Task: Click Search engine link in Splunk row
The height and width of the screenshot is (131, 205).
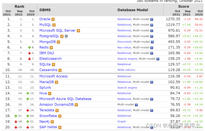Action: [x=127, y=88]
